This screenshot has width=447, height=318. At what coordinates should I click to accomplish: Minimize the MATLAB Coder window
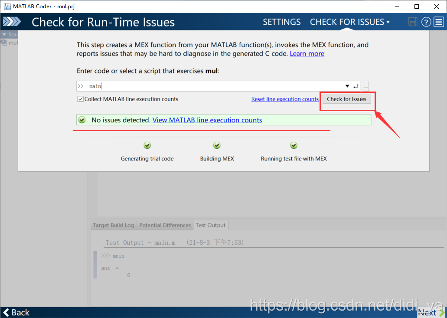pos(397,6)
